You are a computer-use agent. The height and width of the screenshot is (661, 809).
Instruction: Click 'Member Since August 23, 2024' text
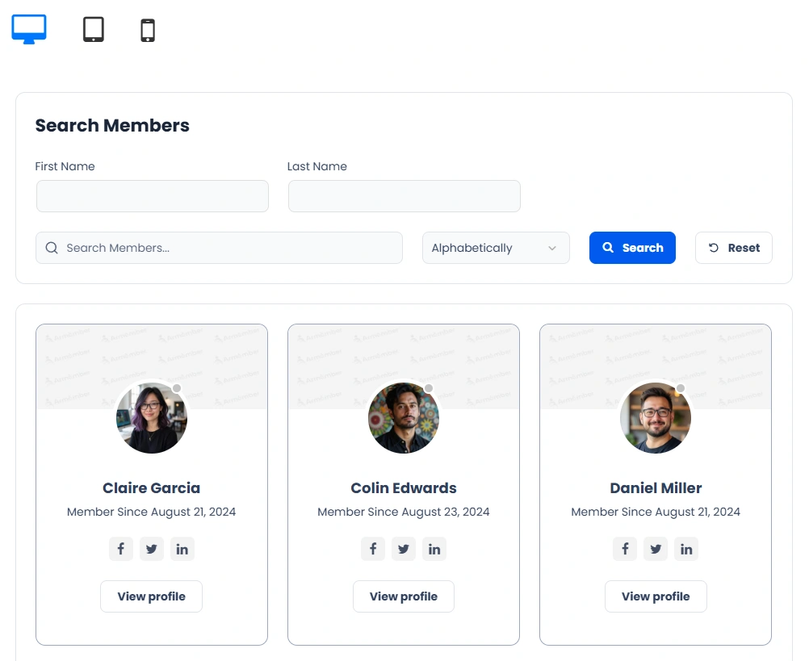(404, 512)
